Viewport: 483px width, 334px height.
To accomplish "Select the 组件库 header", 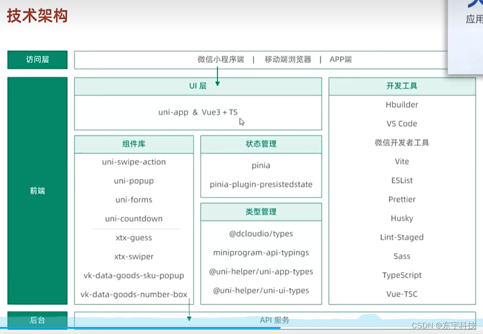I will (x=134, y=144).
